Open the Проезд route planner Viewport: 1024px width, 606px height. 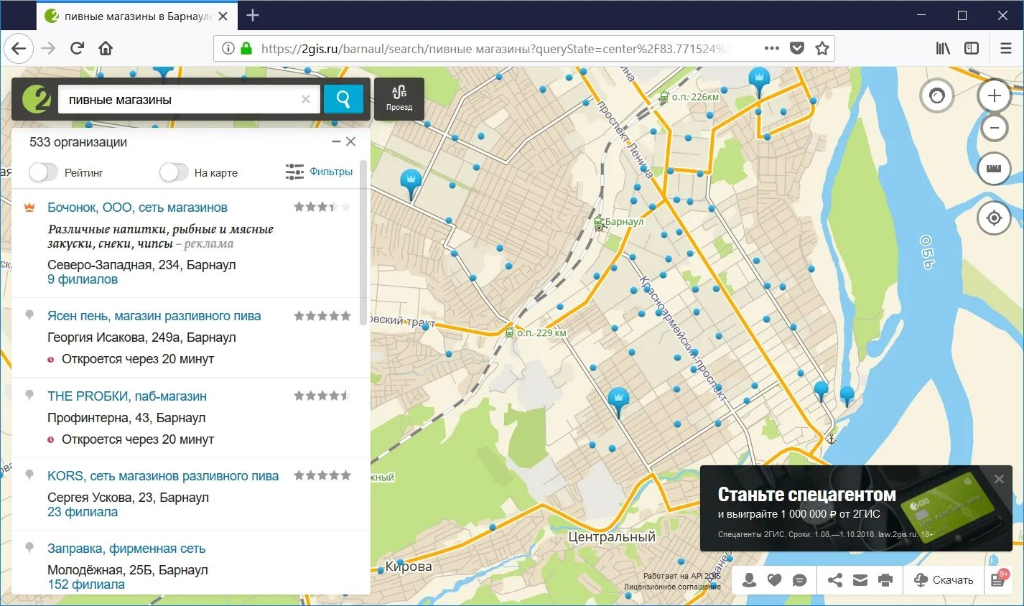click(x=399, y=98)
